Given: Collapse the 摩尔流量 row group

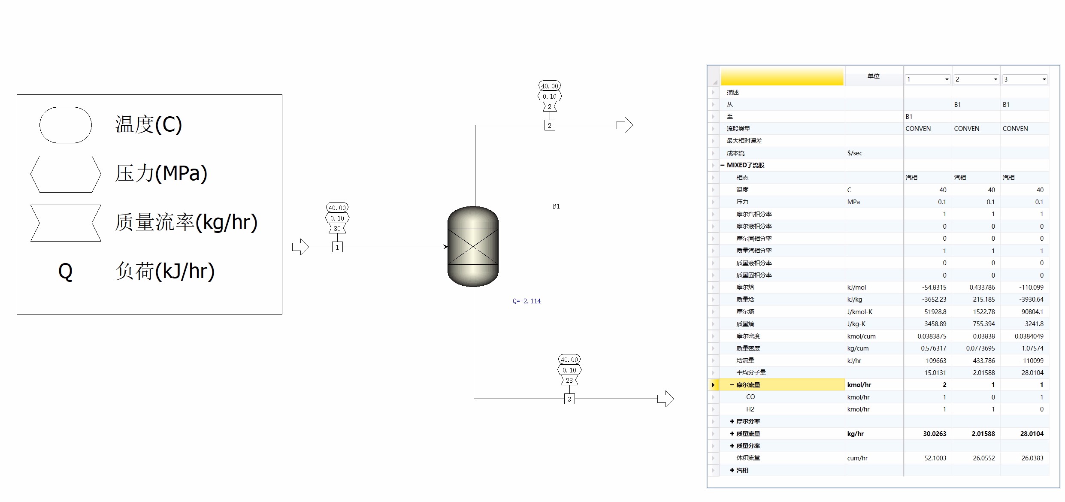Looking at the screenshot, I should (x=732, y=385).
